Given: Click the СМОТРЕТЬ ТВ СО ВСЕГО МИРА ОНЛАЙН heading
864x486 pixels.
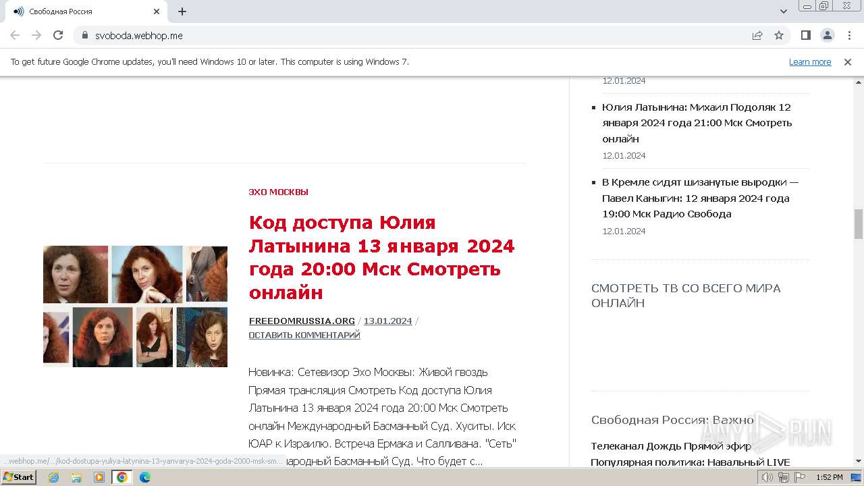Looking at the screenshot, I should (686, 296).
